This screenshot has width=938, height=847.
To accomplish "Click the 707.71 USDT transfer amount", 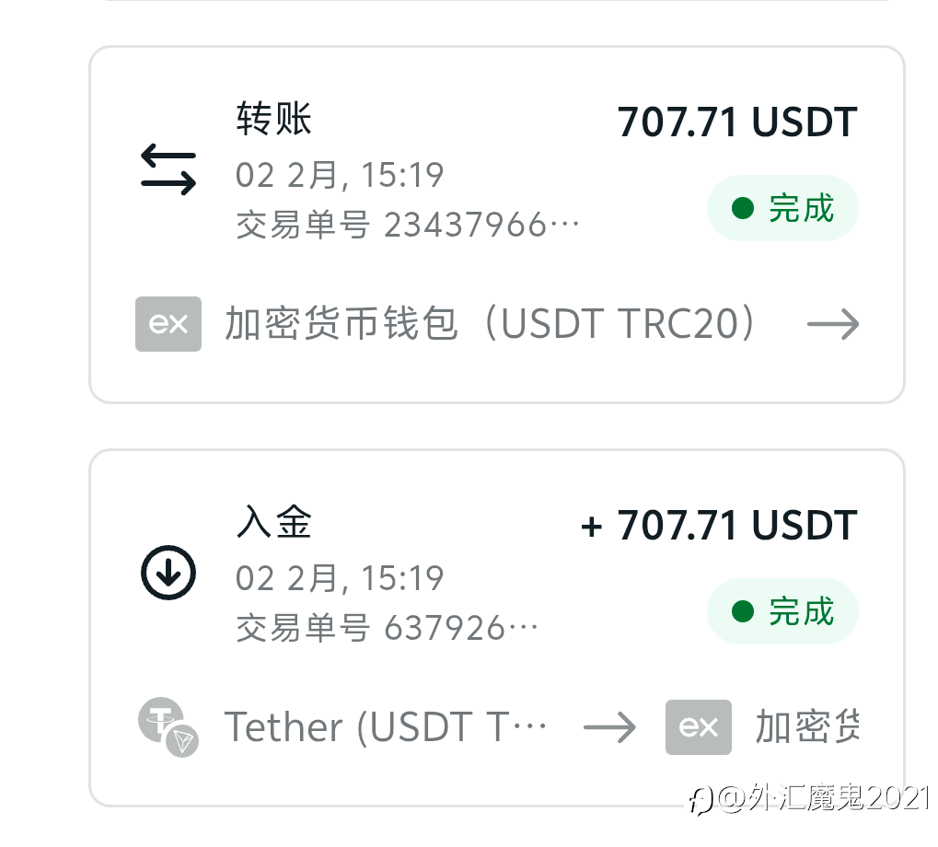I will click(x=736, y=122).
